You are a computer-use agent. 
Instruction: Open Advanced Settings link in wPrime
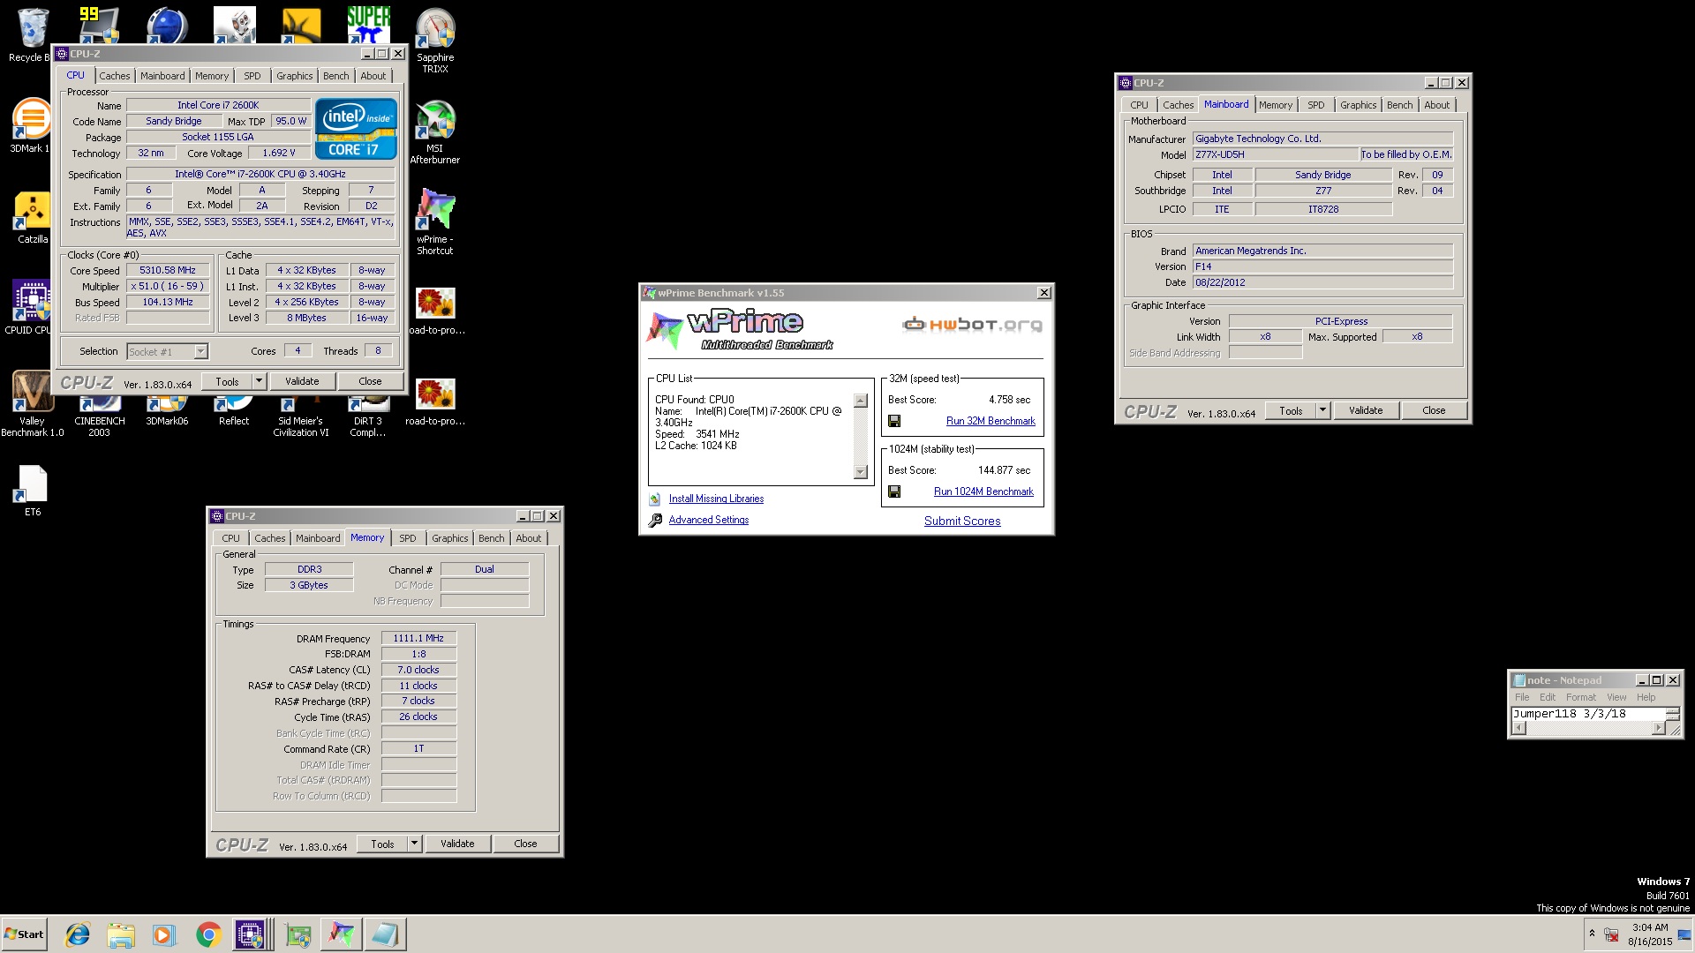pyautogui.click(x=709, y=521)
